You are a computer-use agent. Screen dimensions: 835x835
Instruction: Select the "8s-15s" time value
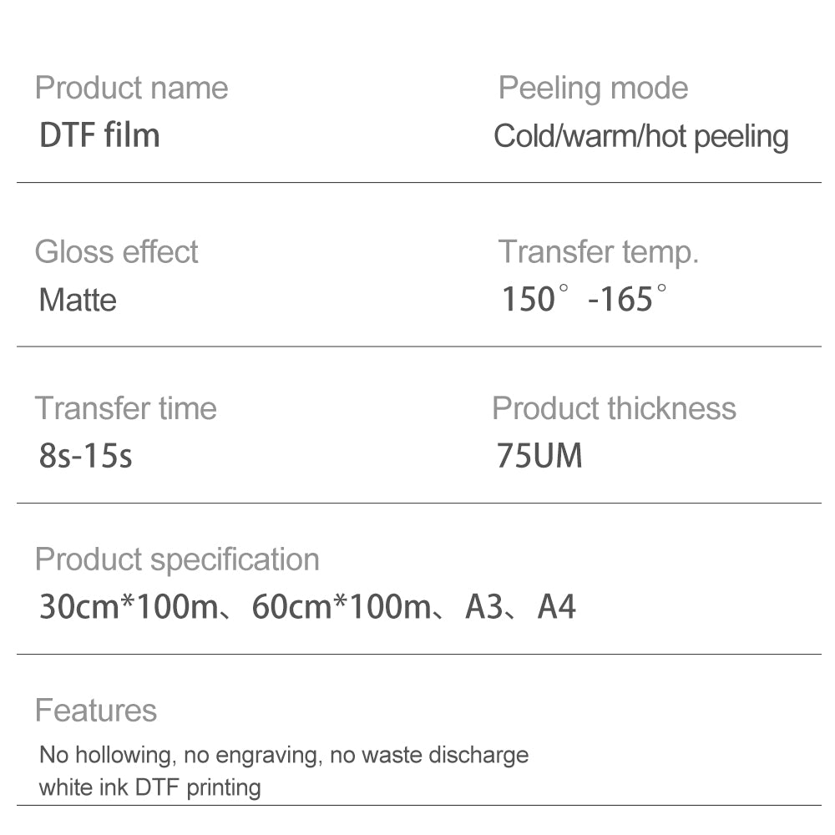pyautogui.click(x=85, y=456)
